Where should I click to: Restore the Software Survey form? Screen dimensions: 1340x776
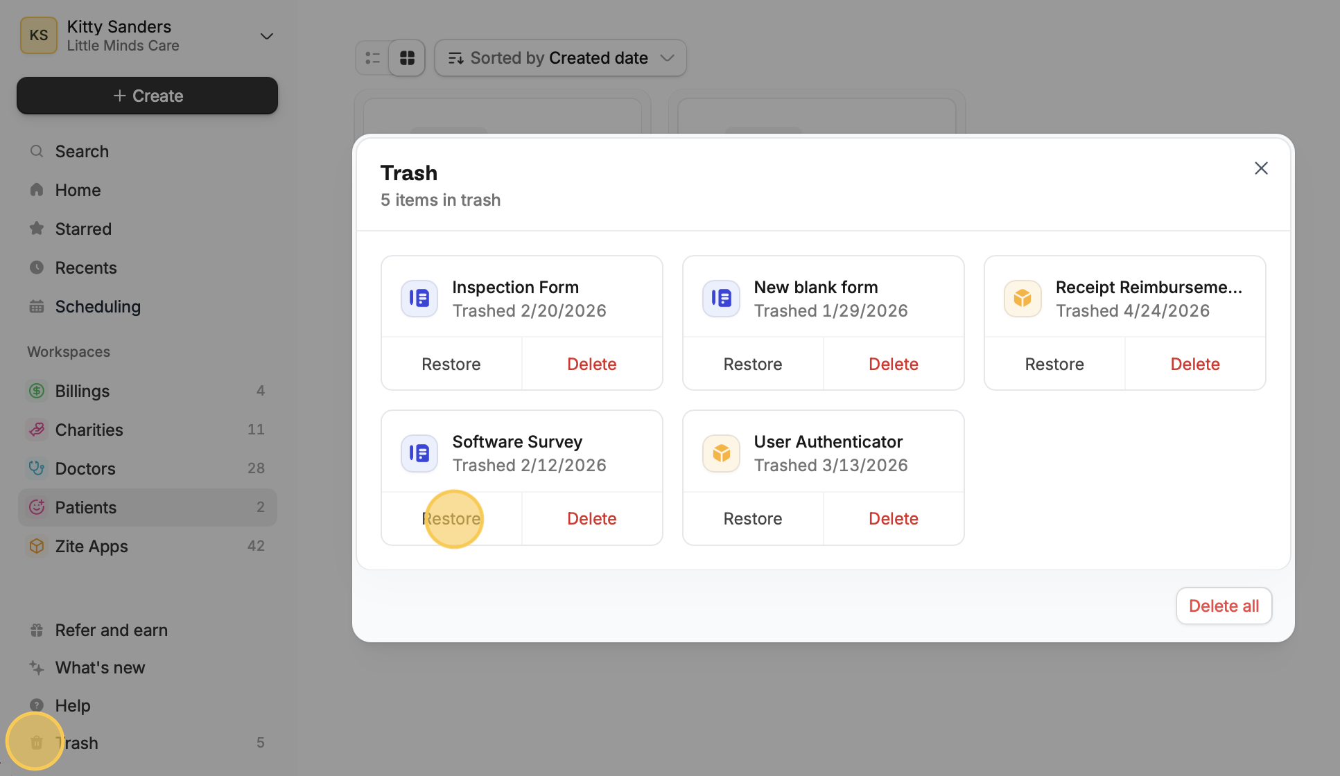(x=451, y=519)
